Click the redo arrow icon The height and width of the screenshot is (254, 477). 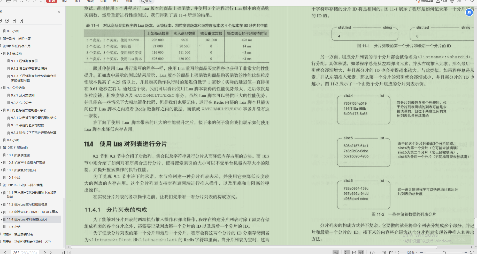pos(34,1)
